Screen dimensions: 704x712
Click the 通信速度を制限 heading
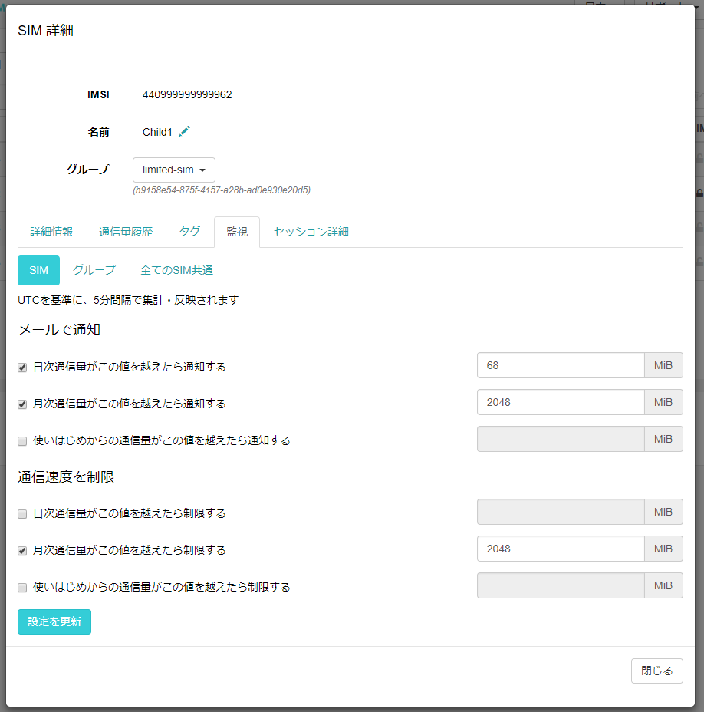[x=66, y=476]
